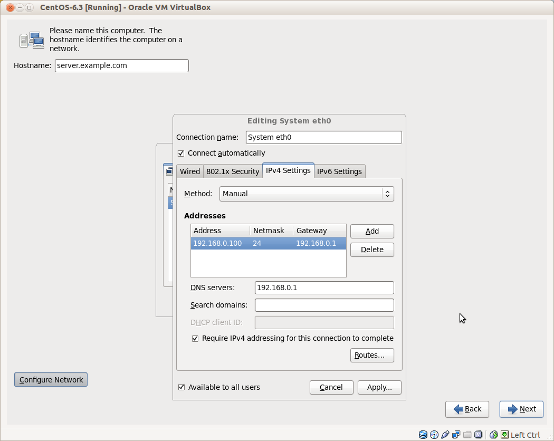The height and width of the screenshot is (441, 554).
Task: Toggle Require IPv4 addressing checkbox
Action: (x=195, y=339)
